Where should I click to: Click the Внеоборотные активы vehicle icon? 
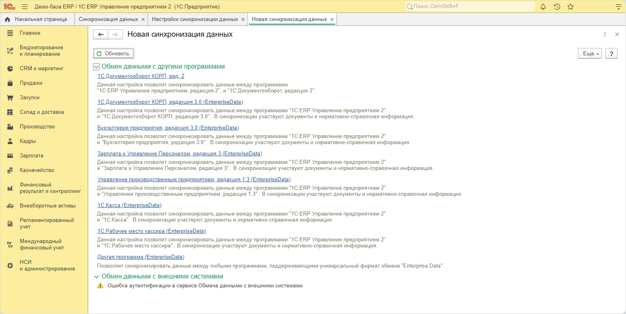point(11,206)
